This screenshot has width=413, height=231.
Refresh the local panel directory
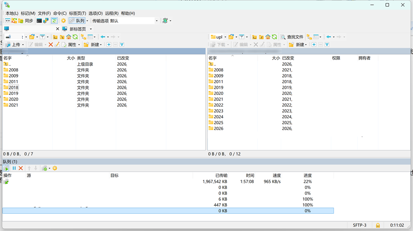(75, 37)
